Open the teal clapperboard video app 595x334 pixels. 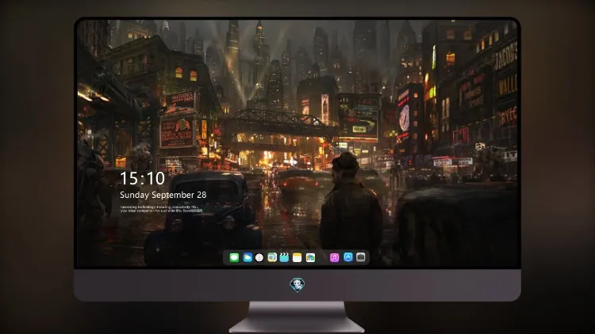pyautogui.click(x=284, y=257)
